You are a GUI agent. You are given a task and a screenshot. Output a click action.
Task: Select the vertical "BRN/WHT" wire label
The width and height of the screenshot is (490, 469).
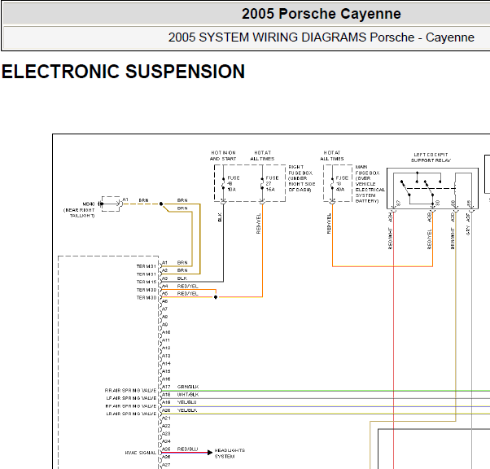pos(453,239)
